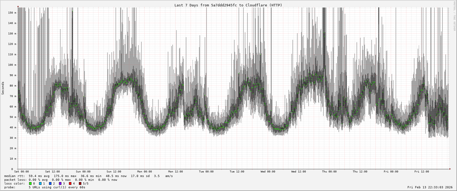Click the dark red 5/5 loss swatch
The image size is (457, 191).
[x=80, y=183]
